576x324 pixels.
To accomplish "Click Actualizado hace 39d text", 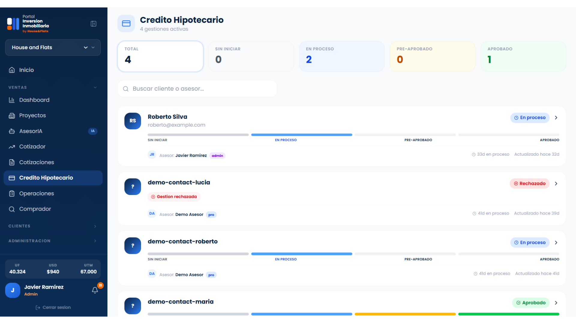I will (x=537, y=213).
